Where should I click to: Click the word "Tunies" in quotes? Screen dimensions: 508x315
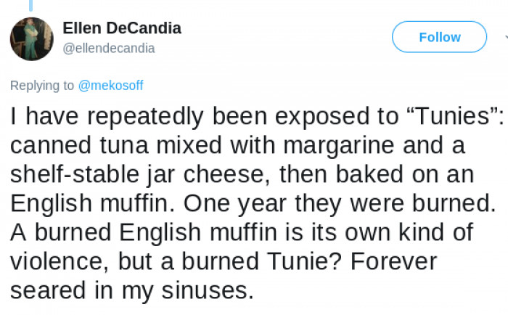[453, 116]
